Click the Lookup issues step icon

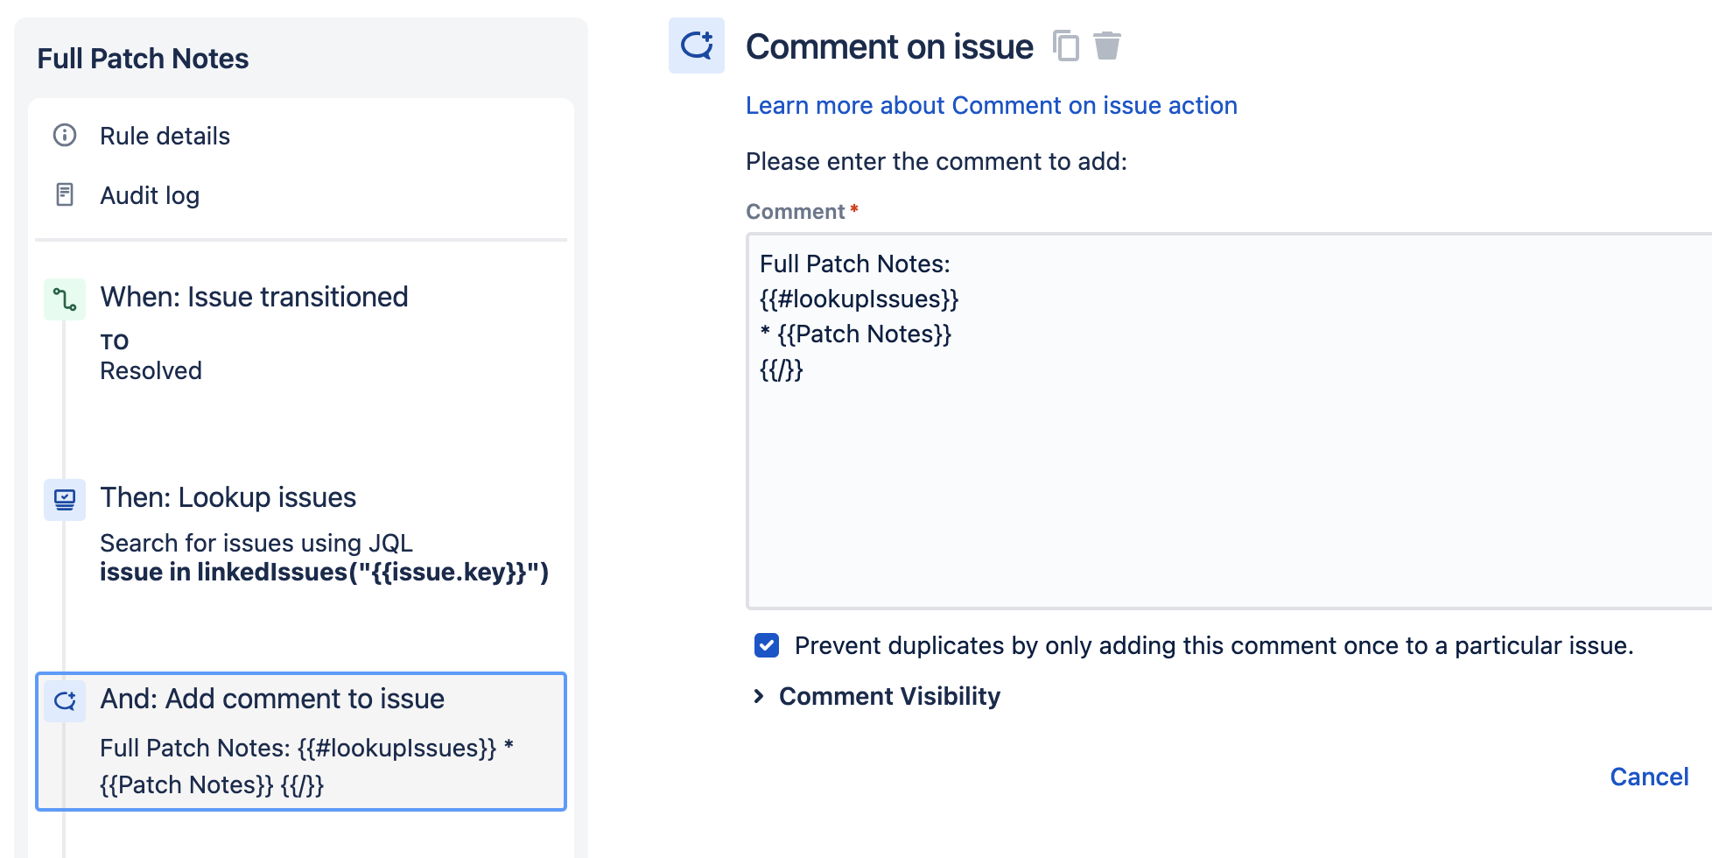(64, 500)
